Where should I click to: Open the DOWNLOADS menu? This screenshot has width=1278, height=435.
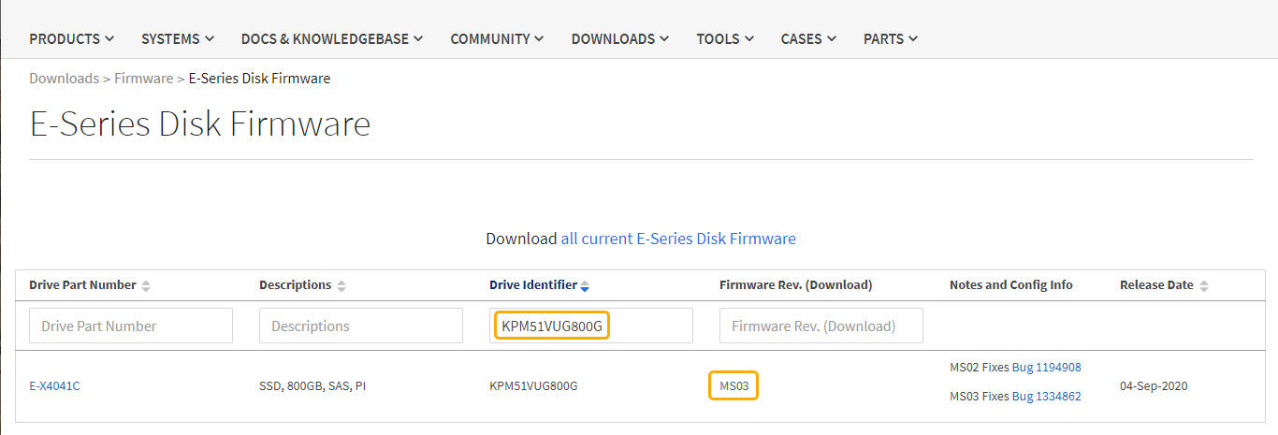coord(619,39)
